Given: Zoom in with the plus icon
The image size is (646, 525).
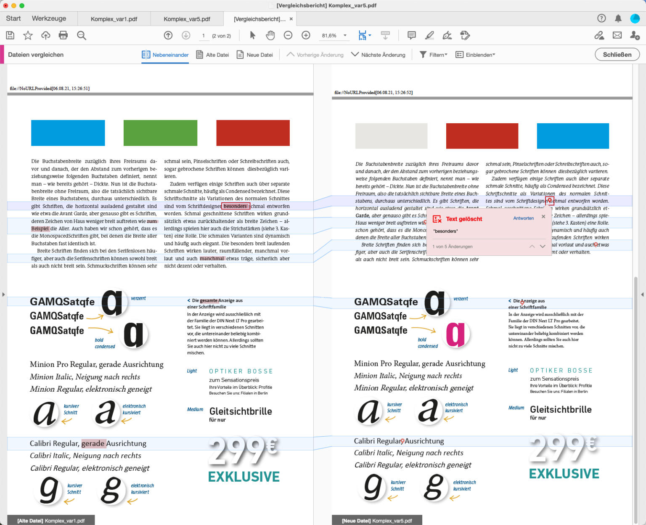Looking at the screenshot, I should tap(306, 36).
